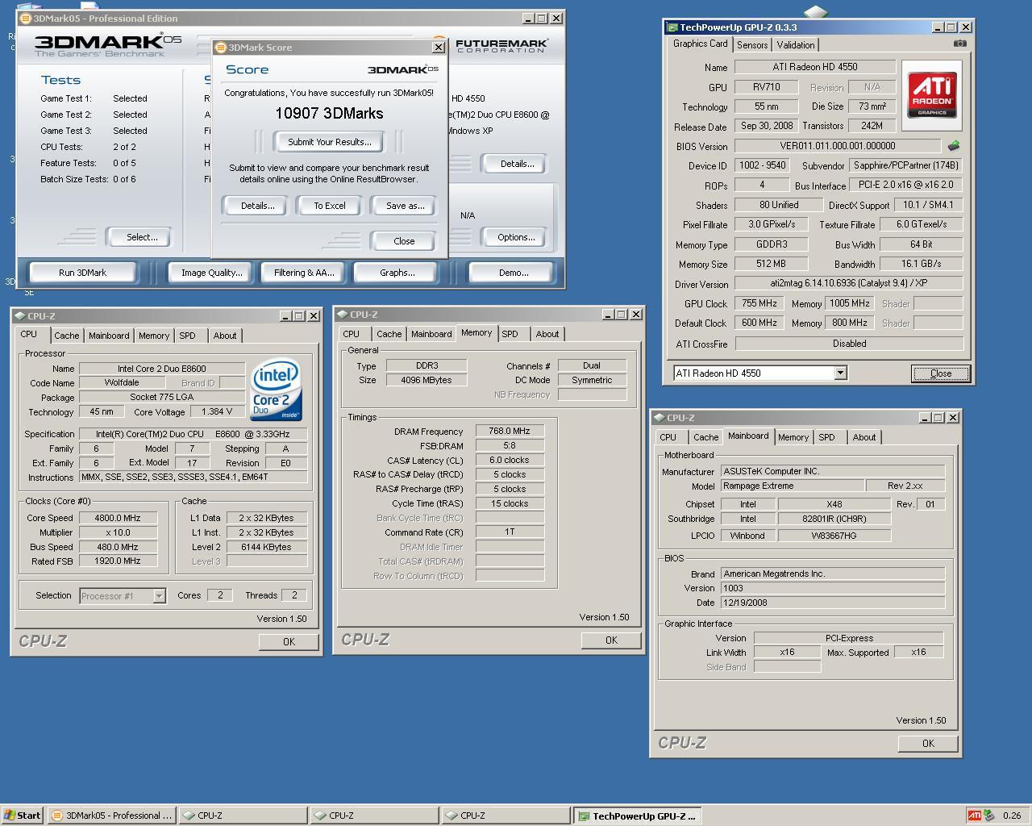Click Submit Your Results button
Screen dimensions: 1032x826
coord(330,142)
